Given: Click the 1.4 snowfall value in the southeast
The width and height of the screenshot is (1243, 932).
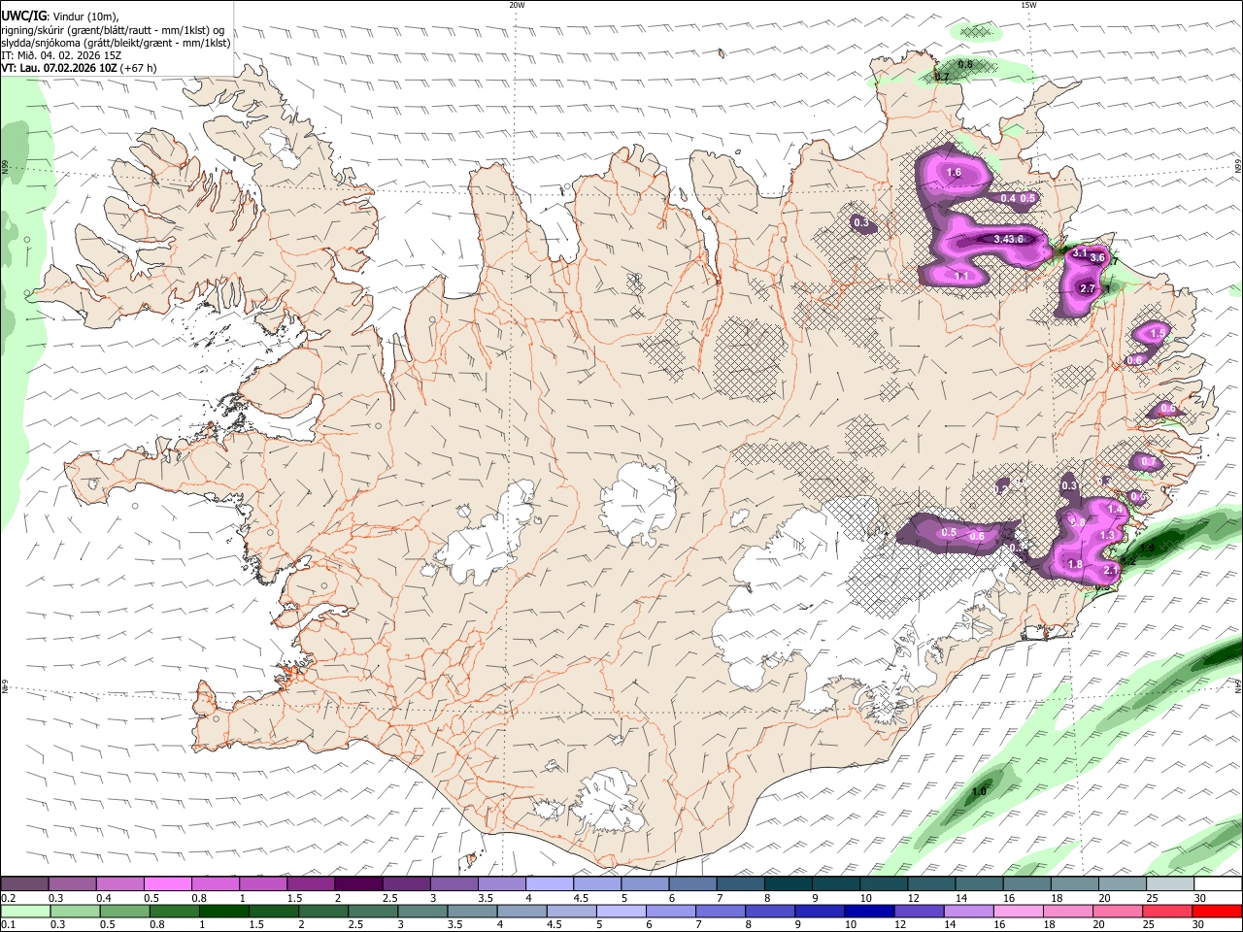Looking at the screenshot, I should pyautogui.click(x=1115, y=510).
